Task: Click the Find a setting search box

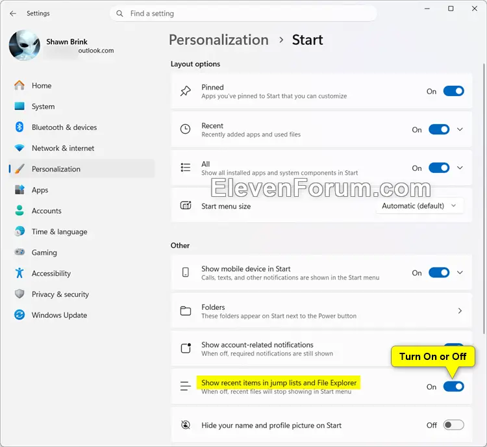Action: [243, 14]
